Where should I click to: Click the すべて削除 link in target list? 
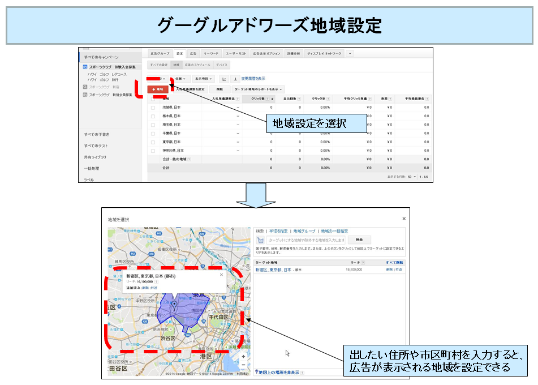(394, 263)
